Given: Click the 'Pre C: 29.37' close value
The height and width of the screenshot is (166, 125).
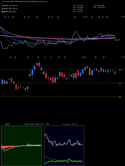Looking at the screenshot, I should 78,12.
